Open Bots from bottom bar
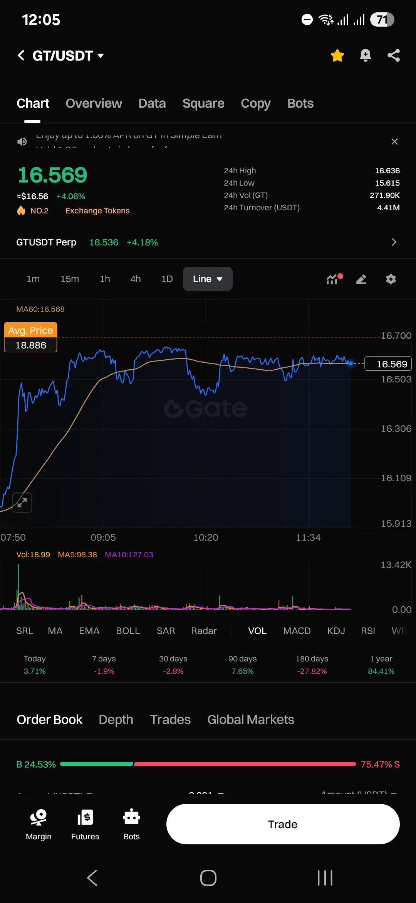Screen dimensions: 416x903 click(131, 824)
